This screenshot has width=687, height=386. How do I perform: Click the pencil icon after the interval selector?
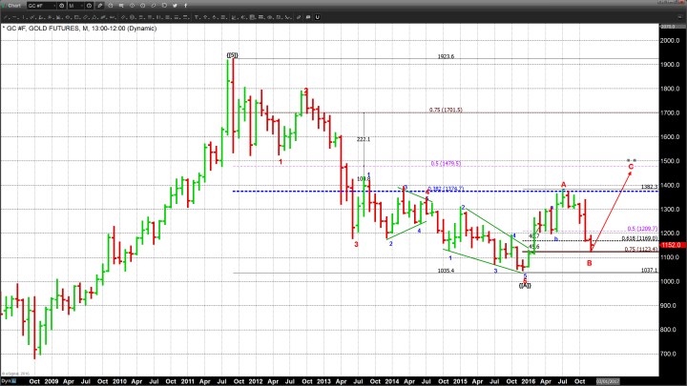pos(100,6)
